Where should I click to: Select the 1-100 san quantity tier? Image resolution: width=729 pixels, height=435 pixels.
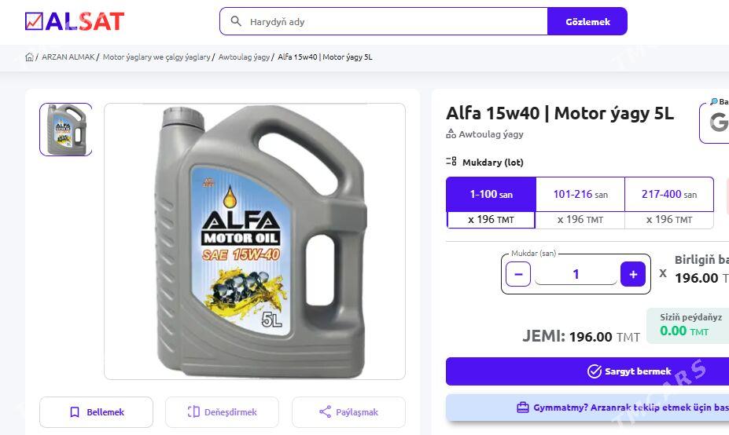pyautogui.click(x=491, y=194)
